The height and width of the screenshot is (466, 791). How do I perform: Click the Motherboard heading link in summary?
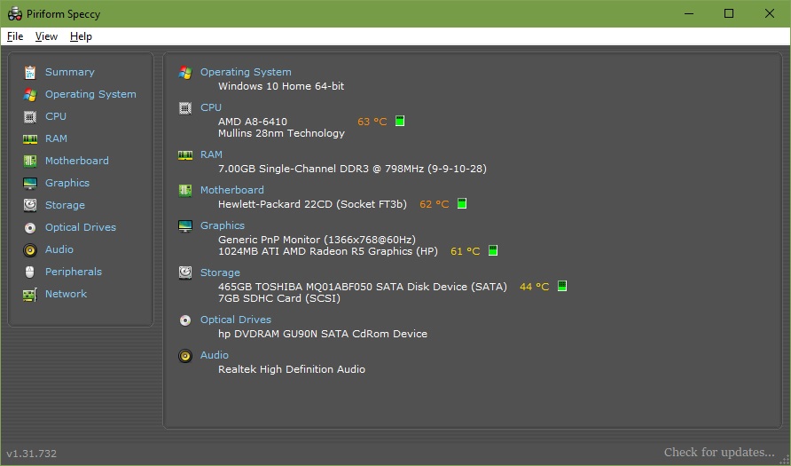pyautogui.click(x=232, y=190)
